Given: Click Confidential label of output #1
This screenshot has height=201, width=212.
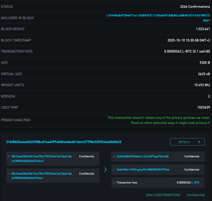Looking at the screenshot, I should [x=192, y=170].
